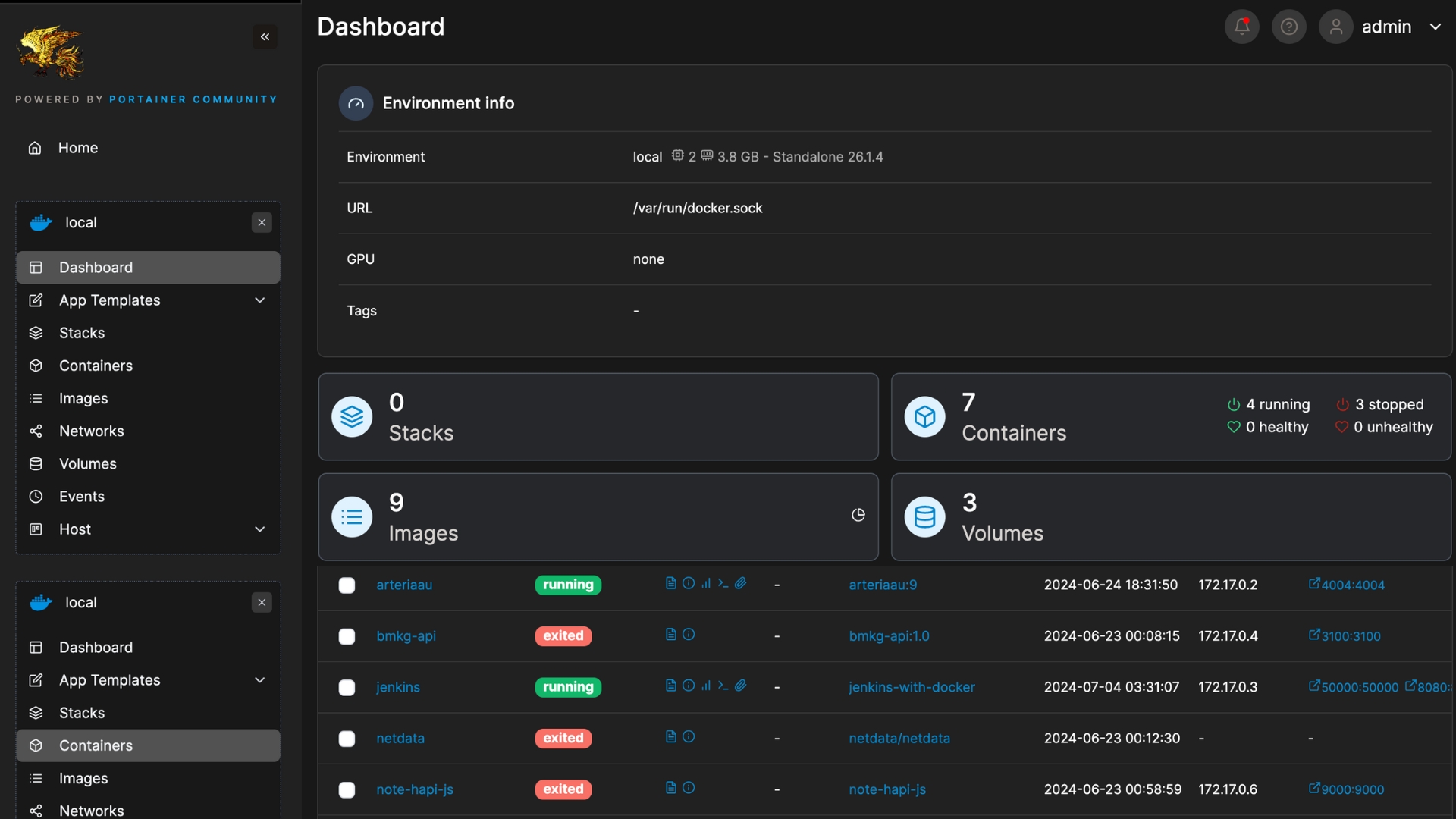Select the arteriaau container checkbox
The width and height of the screenshot is (1456, 819).
click(347, 585)
